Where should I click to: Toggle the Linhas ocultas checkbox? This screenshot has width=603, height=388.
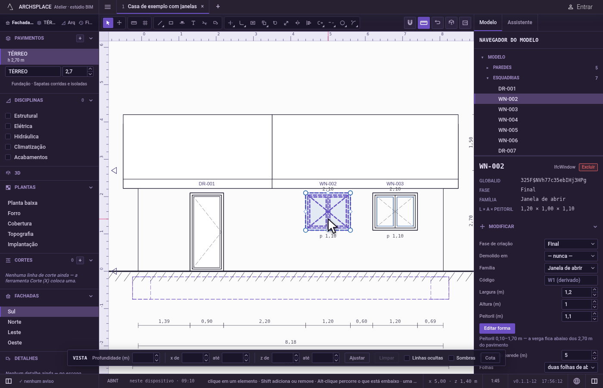tap(407, 358)
